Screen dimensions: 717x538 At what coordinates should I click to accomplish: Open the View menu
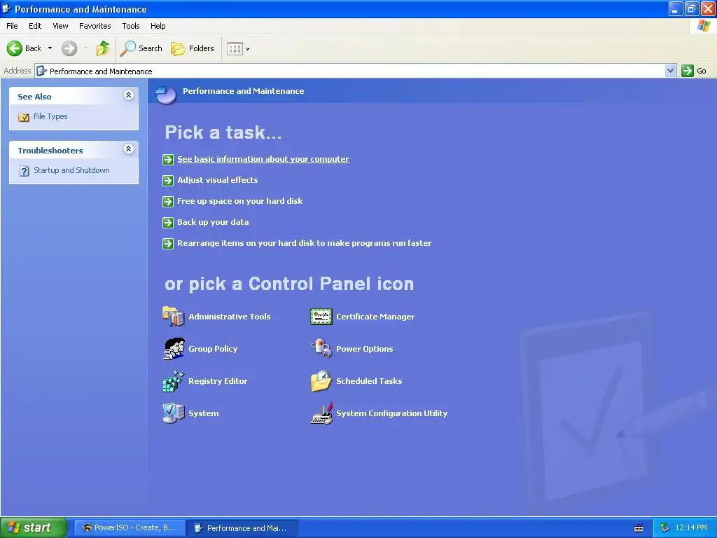(x=60, y=26)
